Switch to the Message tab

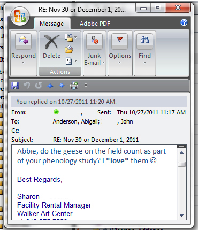tap(51, 24)
